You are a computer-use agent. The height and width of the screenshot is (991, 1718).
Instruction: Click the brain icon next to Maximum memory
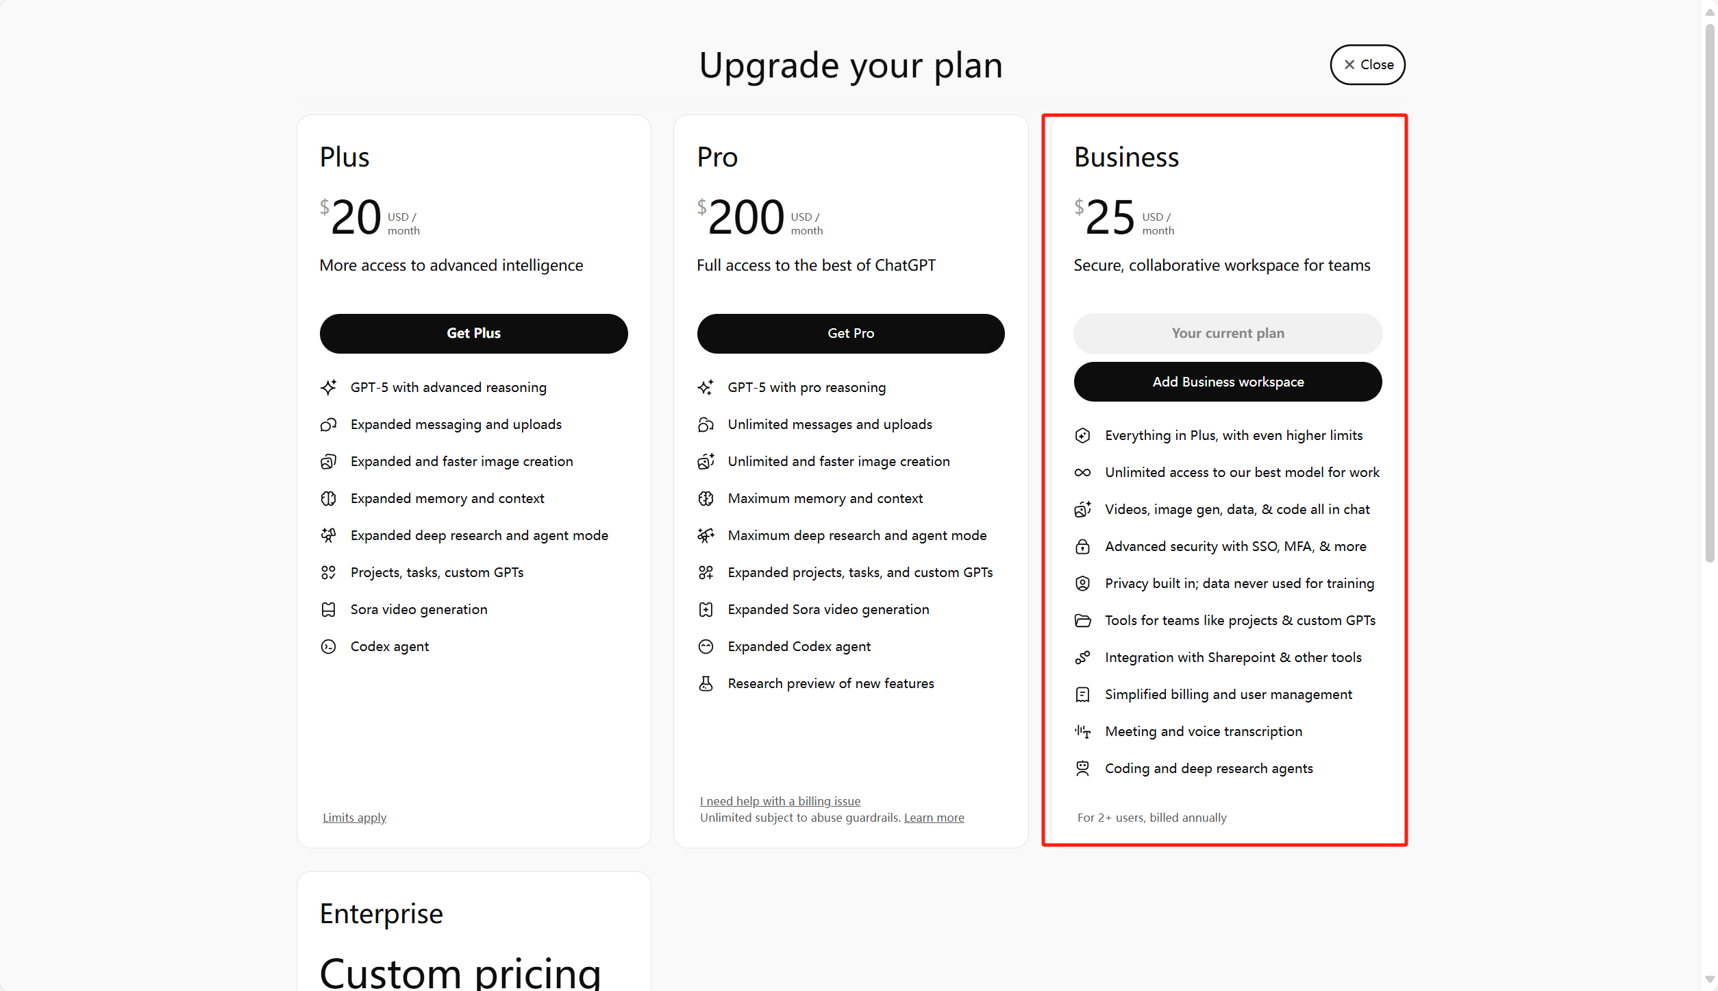(706, 498)
